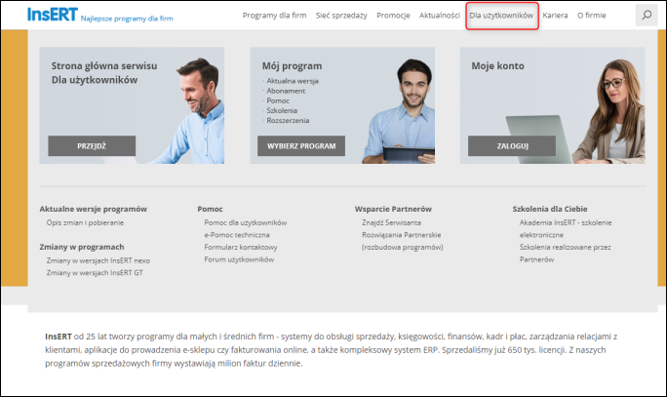667x397 pixels.
Task: Click the ZALOGUJ button
Action: tap(512, 146)
